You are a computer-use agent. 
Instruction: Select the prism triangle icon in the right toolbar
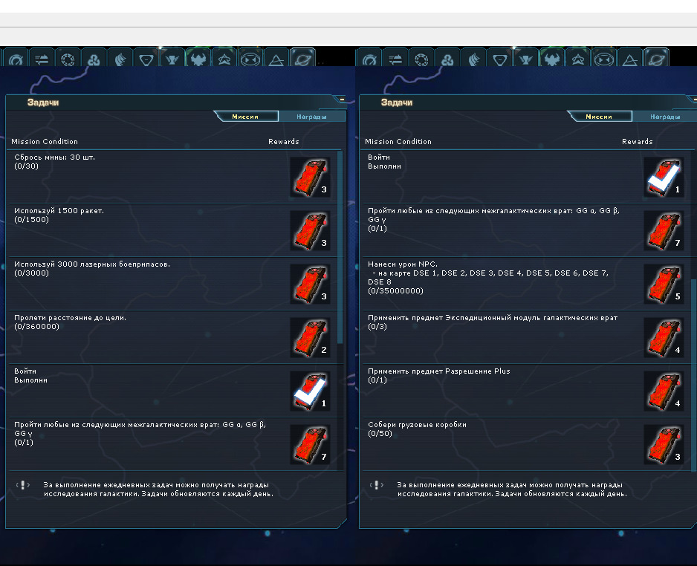630,58
